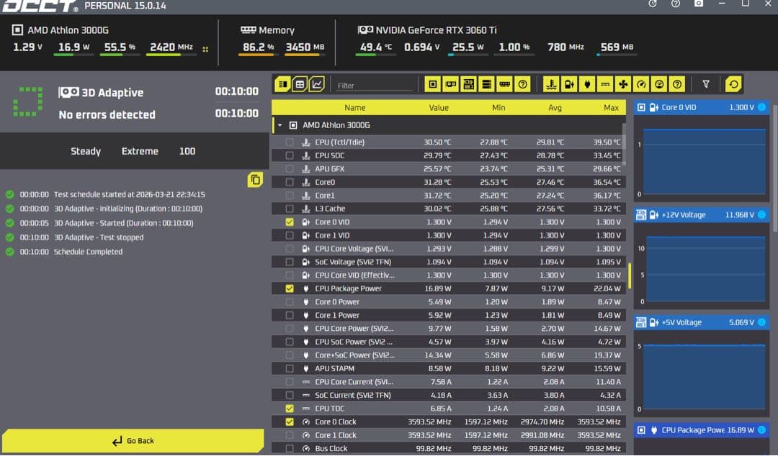Click the graph panel vertical scrollbar
The width and height of the screenshot is (778, 456).
[775, 168]
